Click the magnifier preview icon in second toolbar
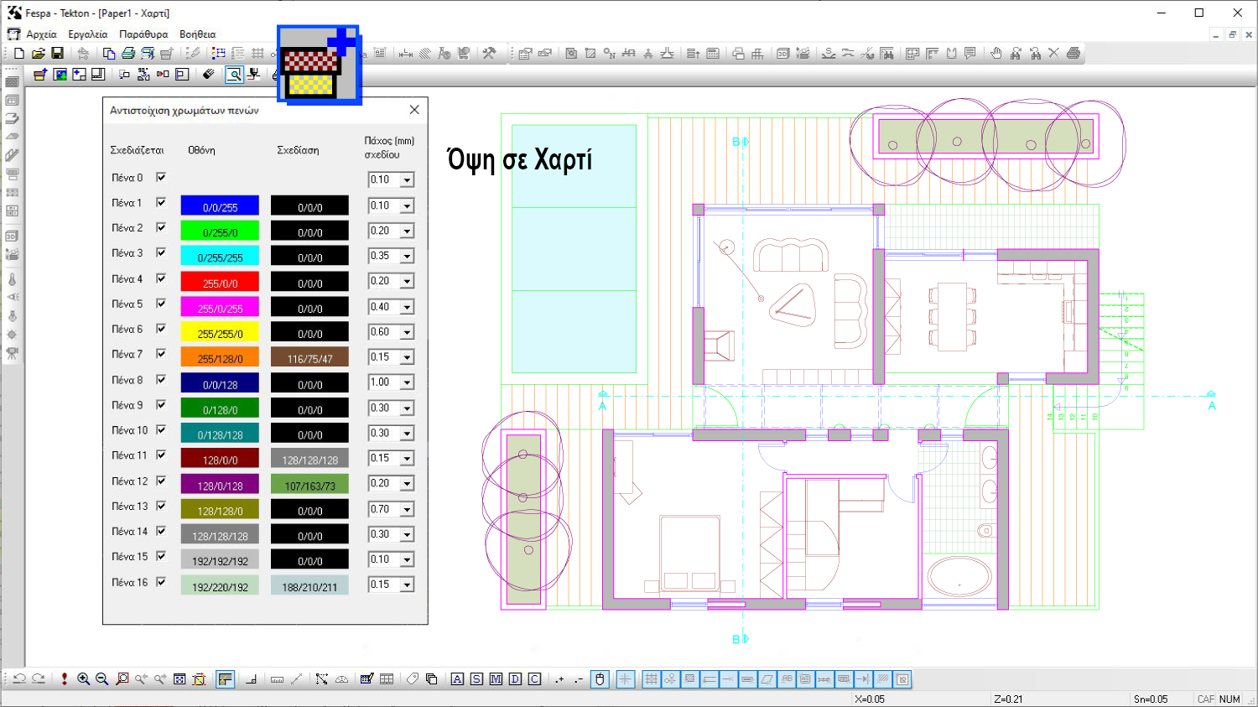 click(234, 75)
